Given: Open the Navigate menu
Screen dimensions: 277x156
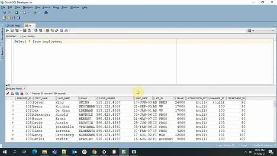Looking at the screenshot, I should tap(28, 7).
